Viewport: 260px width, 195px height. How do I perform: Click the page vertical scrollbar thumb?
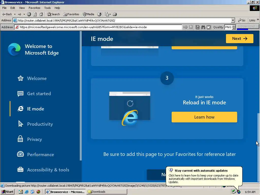click(258, 148)
